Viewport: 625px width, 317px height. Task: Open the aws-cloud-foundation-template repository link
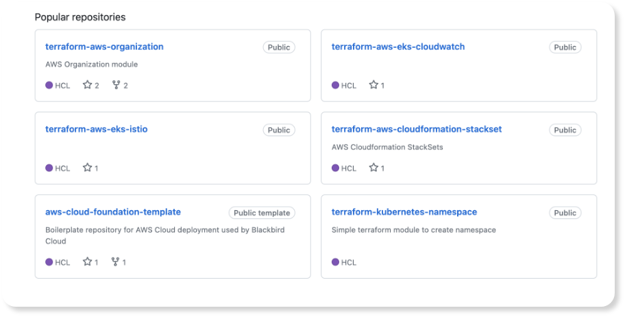(x=113, y=212)
